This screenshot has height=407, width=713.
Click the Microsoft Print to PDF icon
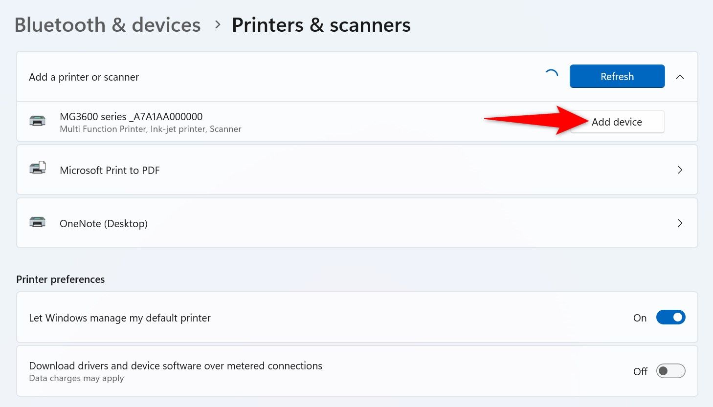click(x=38, y=169)
